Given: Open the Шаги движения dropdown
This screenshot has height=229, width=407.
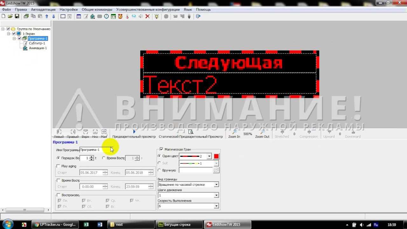Looking at the screenshot, I should pos(217,195).
